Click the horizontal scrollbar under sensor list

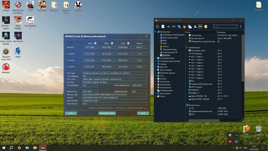tap(204, 121)
